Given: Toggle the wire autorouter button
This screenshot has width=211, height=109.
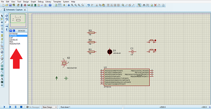Looking at the screenshot, I should coord(139,5).
